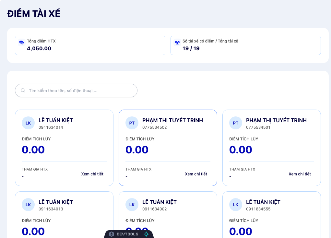This screenshot has width=331, height=238.
Task: Open Xem chi tiết for driver 0775534502
Action: [x=196, y=174]
